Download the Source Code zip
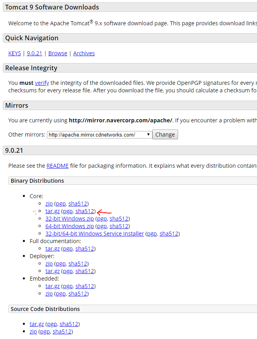257x339 pixels. (33, 332)
